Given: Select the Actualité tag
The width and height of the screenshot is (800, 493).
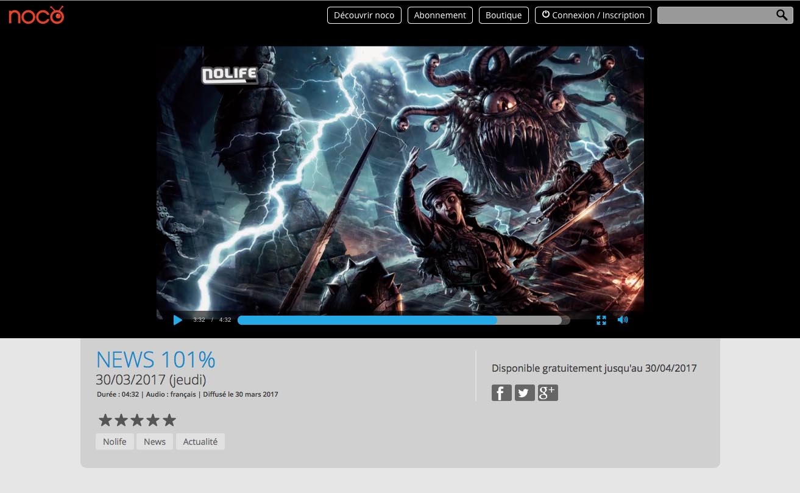Looking at the screenshot, I should (x=200, y=442).
